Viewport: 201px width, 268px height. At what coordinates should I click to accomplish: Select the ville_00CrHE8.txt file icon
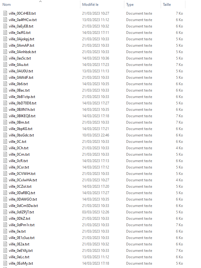click(x=5, y=13)
